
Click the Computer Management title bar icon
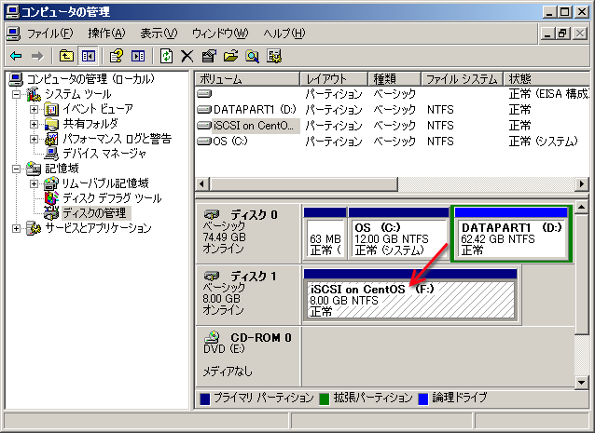coord(12,12)
